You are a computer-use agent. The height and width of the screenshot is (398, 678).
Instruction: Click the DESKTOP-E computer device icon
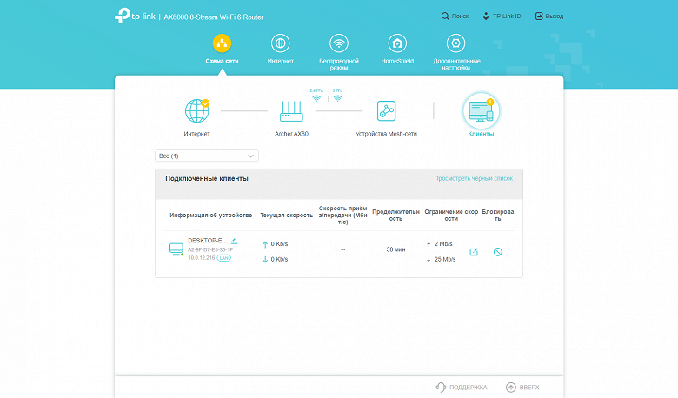pos(176,249)
